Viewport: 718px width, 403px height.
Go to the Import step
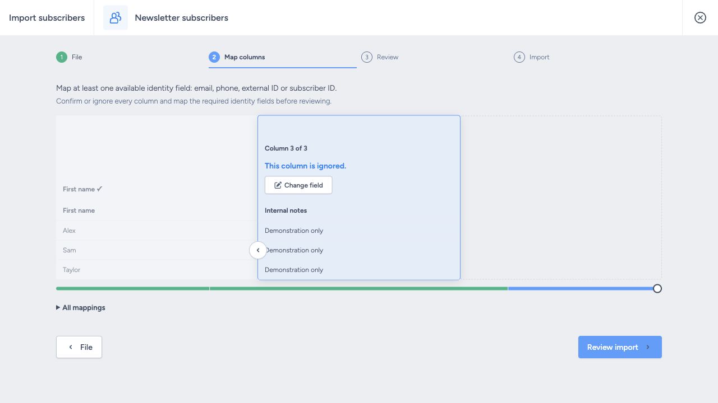click(532, 57)
